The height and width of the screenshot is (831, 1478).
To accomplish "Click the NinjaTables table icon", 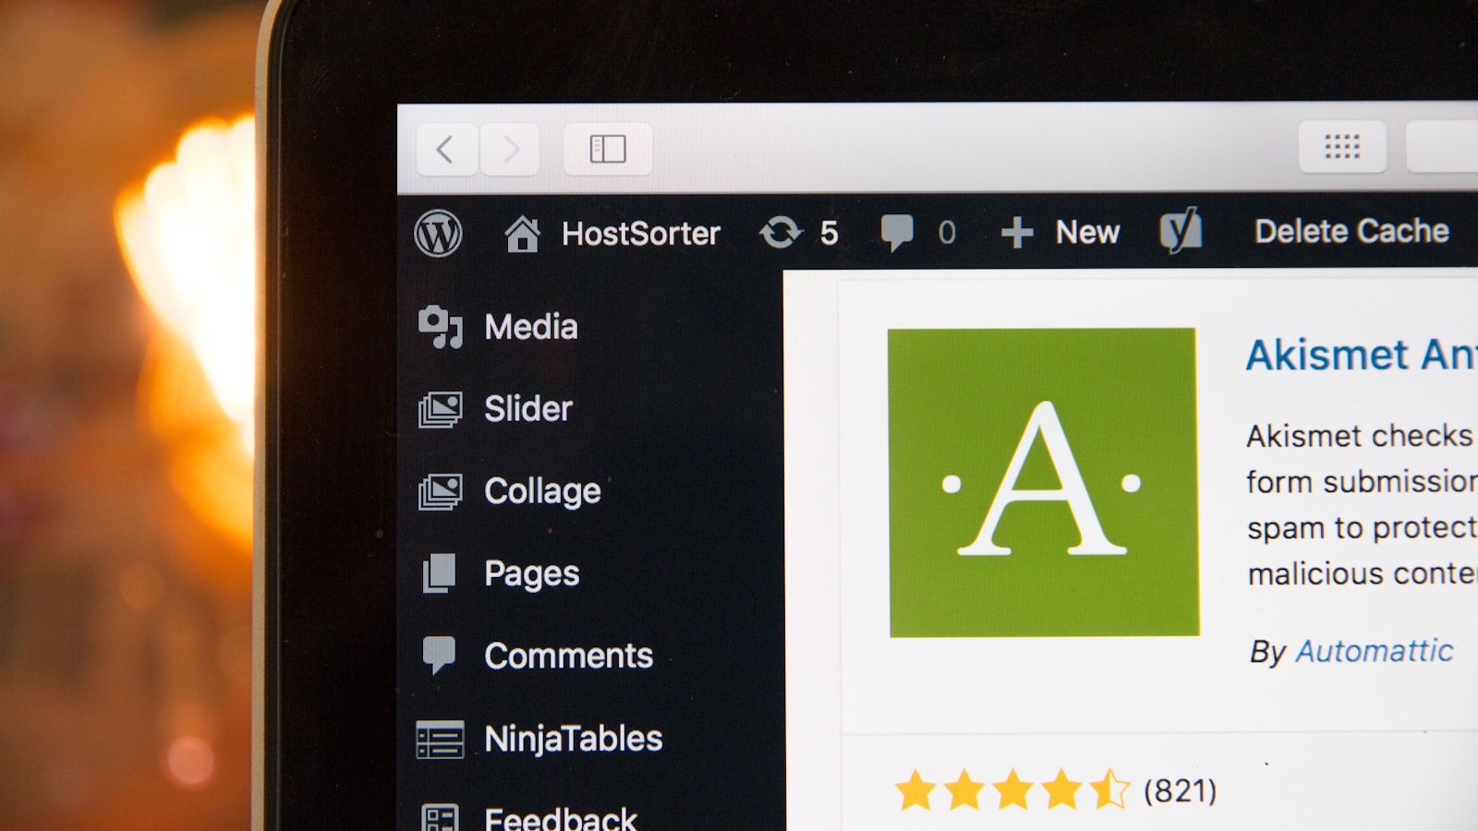I will click(440, 739).
